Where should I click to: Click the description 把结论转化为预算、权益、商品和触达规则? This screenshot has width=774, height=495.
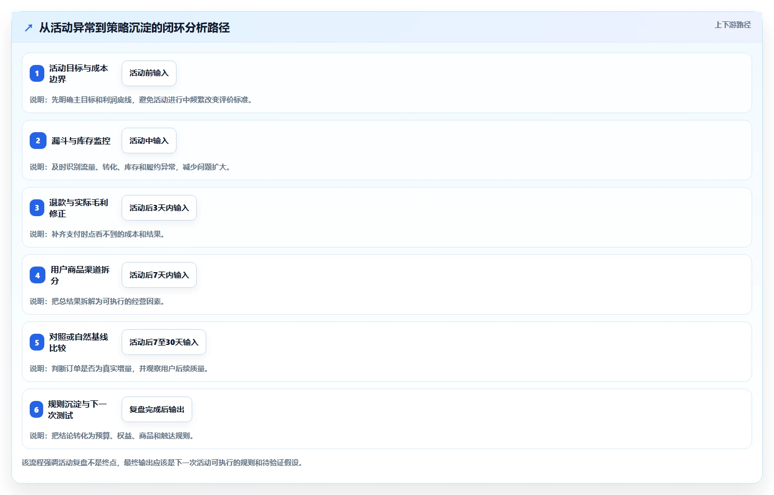tap(112, 436)
